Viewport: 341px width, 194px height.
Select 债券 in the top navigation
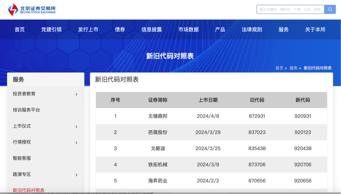pyautogui.click(x=120, y=29)
